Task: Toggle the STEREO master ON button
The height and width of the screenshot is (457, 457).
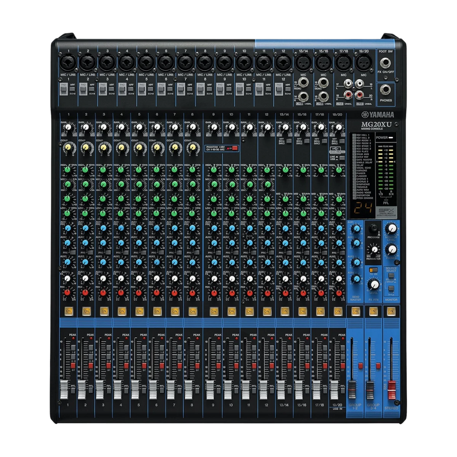Action: tap(391, 311)
